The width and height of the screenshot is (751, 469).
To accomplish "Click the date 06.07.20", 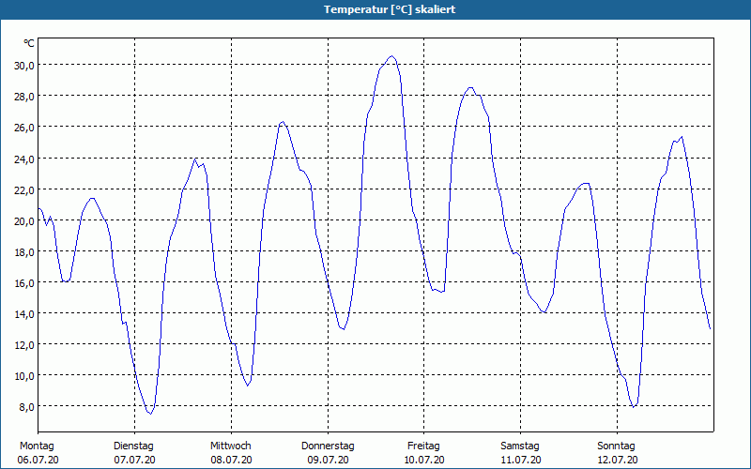I will [x=38, y=460].
